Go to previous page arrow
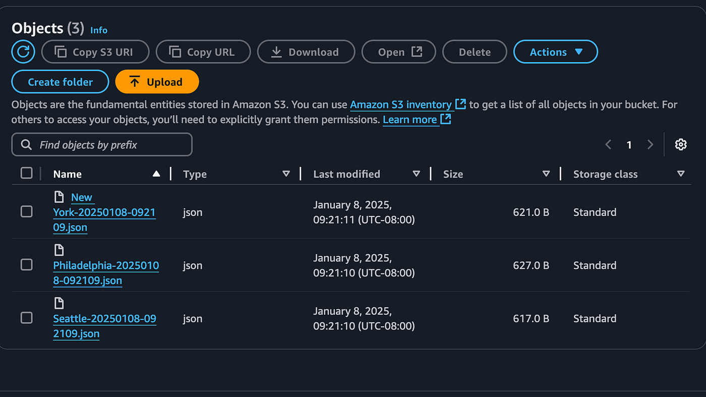Image resolution: width=706 pixels, height=397 pixels. [608, 145]
